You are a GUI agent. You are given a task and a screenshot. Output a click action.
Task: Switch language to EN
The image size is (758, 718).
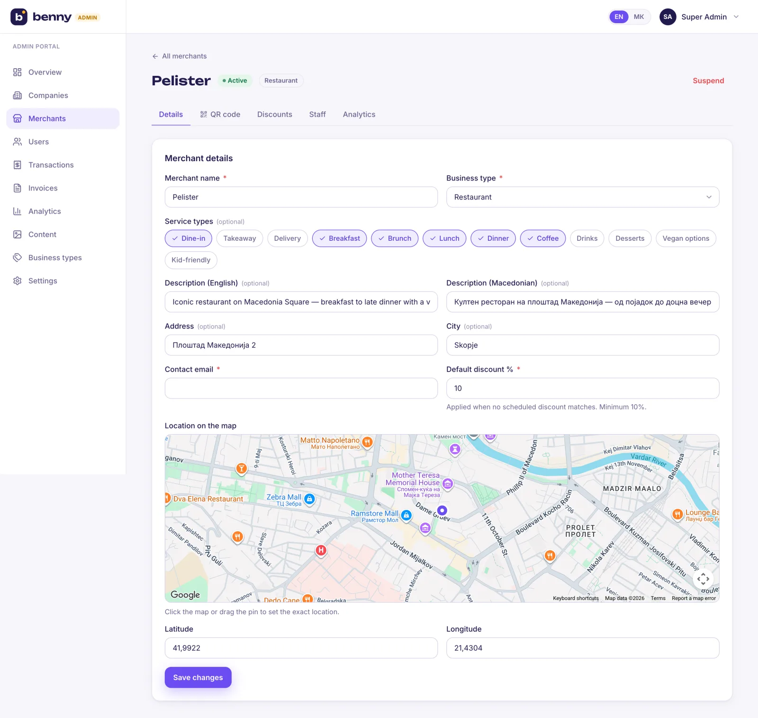[x=619, y=17]
